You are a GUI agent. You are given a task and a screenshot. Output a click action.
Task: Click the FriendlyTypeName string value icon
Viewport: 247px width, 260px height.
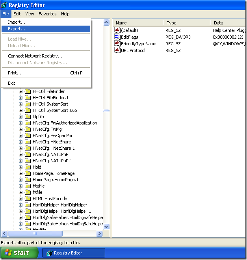[117, 43]
